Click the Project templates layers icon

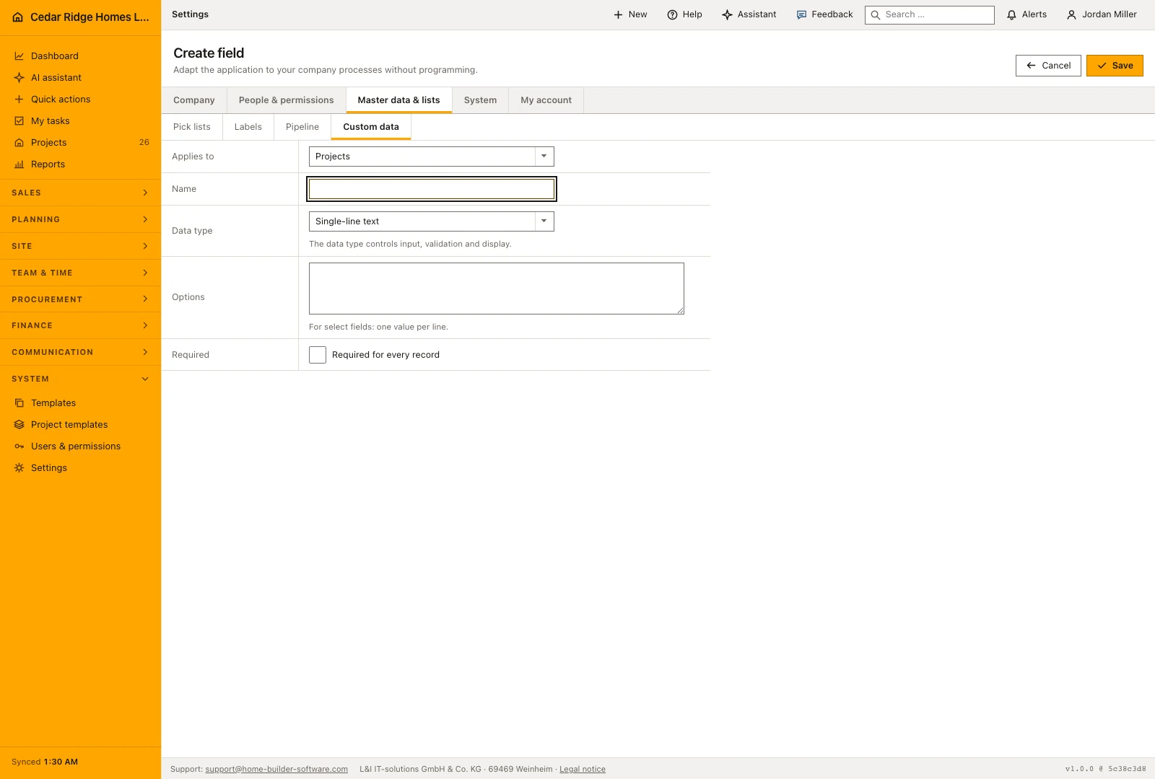[x=19, y=425]
